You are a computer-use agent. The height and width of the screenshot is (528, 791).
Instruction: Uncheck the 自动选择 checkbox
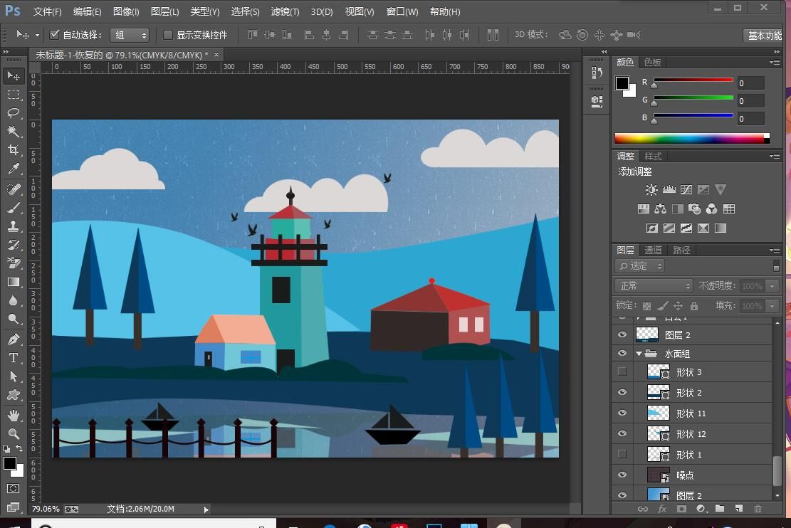coord(55,35)
